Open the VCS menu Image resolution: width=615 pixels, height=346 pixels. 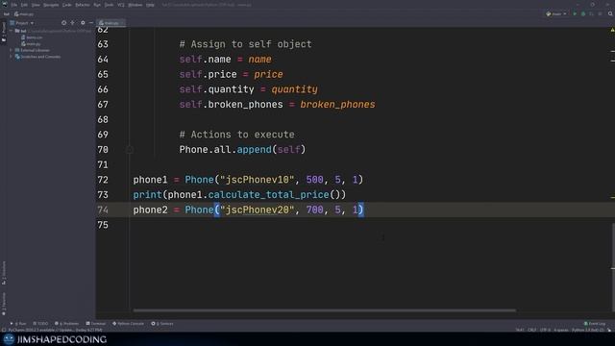[x=121, y=5]
